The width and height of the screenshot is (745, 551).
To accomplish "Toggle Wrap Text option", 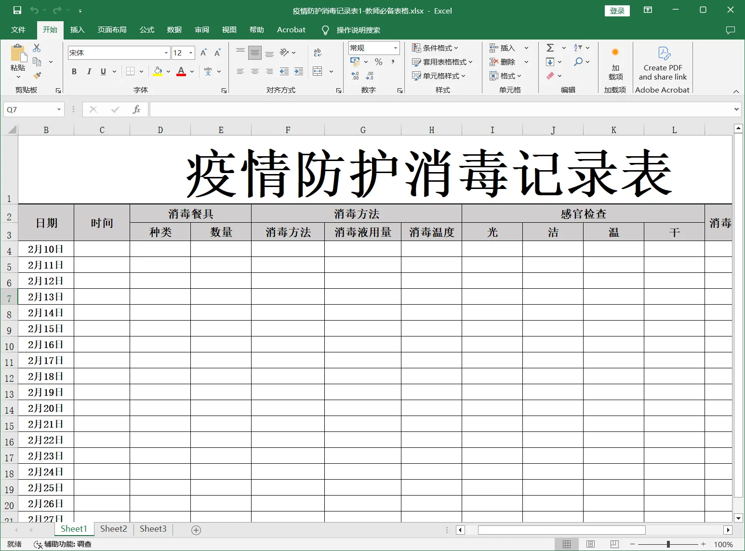I will (317, 53).
